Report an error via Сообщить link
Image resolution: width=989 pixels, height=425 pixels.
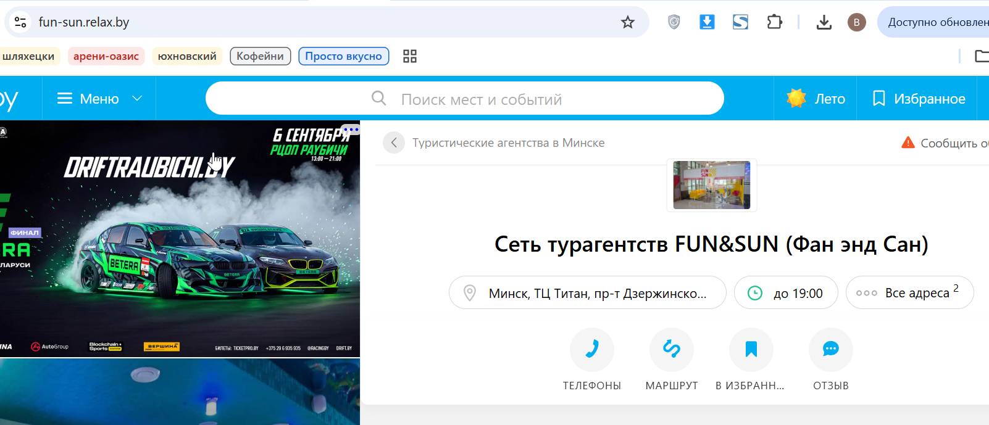coord(946,143)
